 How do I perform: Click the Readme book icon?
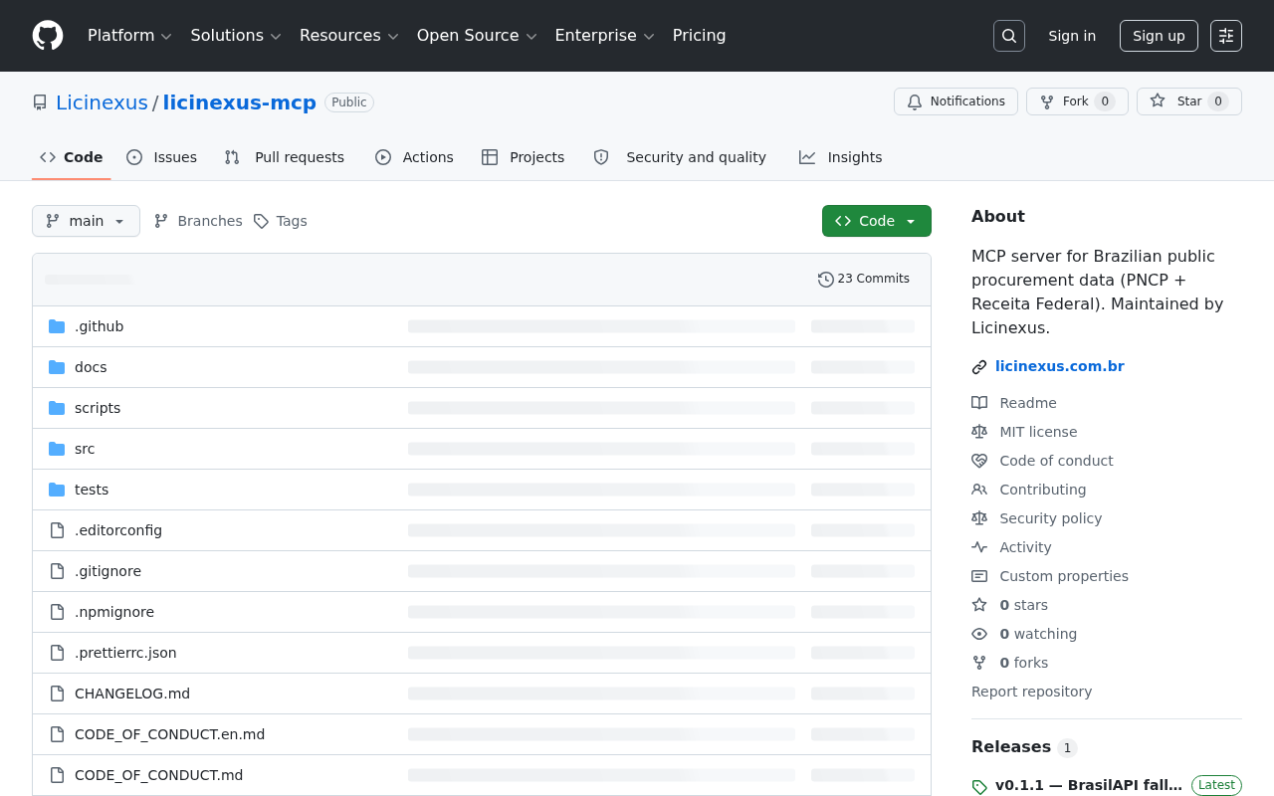979,403
